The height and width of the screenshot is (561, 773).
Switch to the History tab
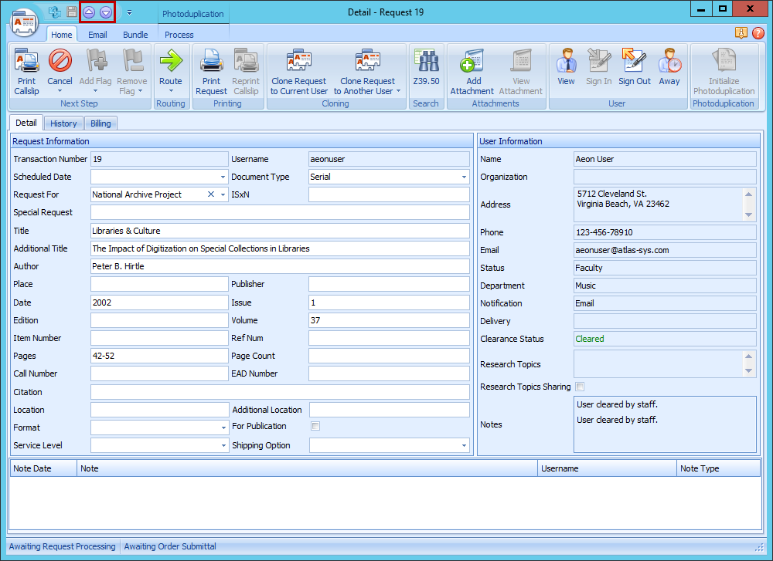63,123
